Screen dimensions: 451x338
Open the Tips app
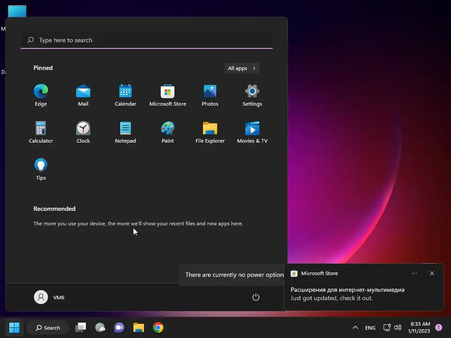click(x=41, y=169)
